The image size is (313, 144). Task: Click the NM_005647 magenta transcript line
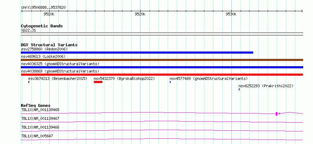162,139
